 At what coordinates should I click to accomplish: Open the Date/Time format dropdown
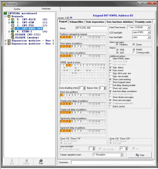click(x=149, y=28)
